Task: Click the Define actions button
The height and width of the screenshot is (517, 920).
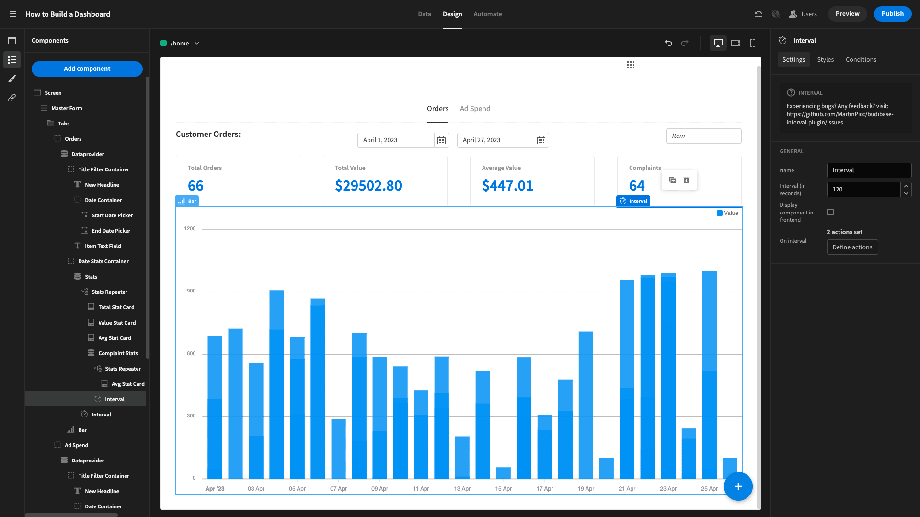Action: (x=852, y=247)
